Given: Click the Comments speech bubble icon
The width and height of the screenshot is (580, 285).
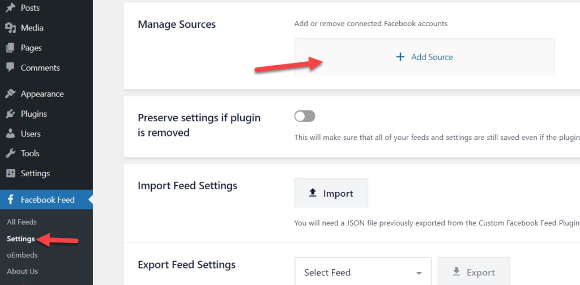Looking at the screenshot, I should (10, 67).
